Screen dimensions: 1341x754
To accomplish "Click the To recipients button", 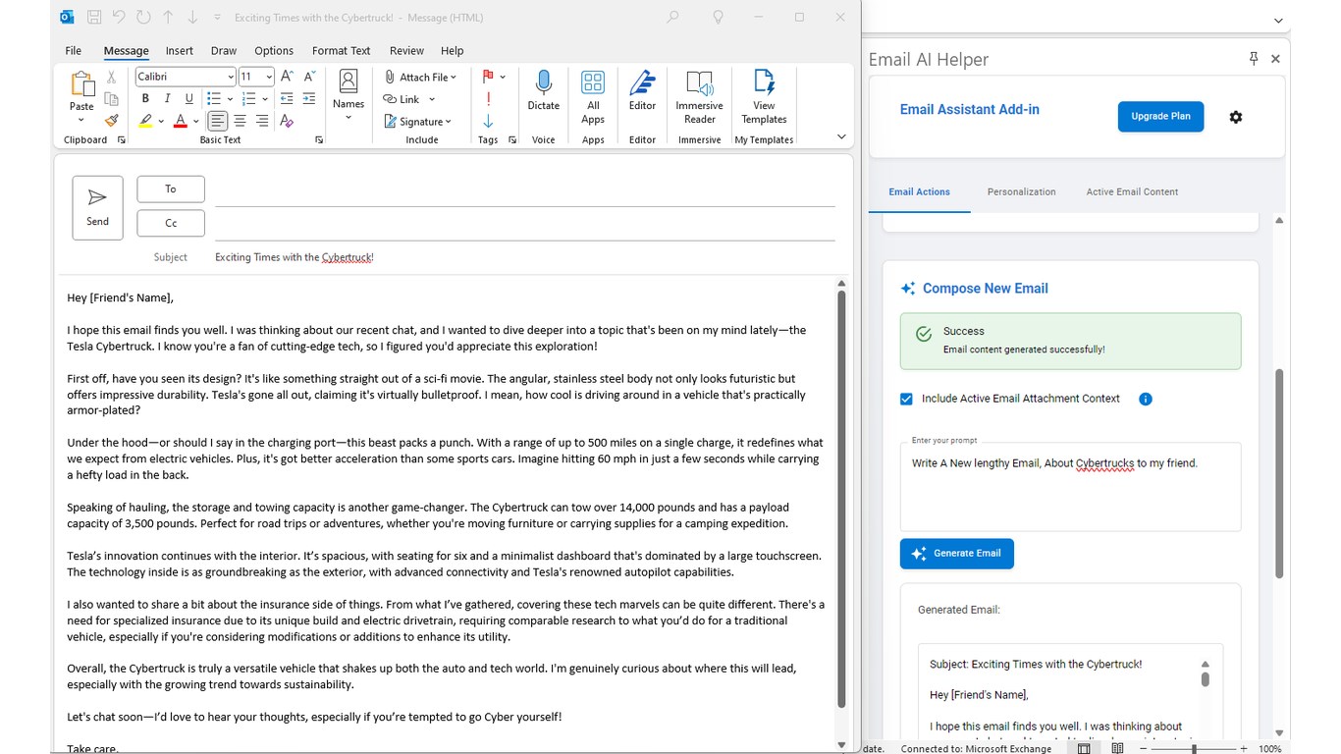I will pyautogui.click(x=171, y=188).
